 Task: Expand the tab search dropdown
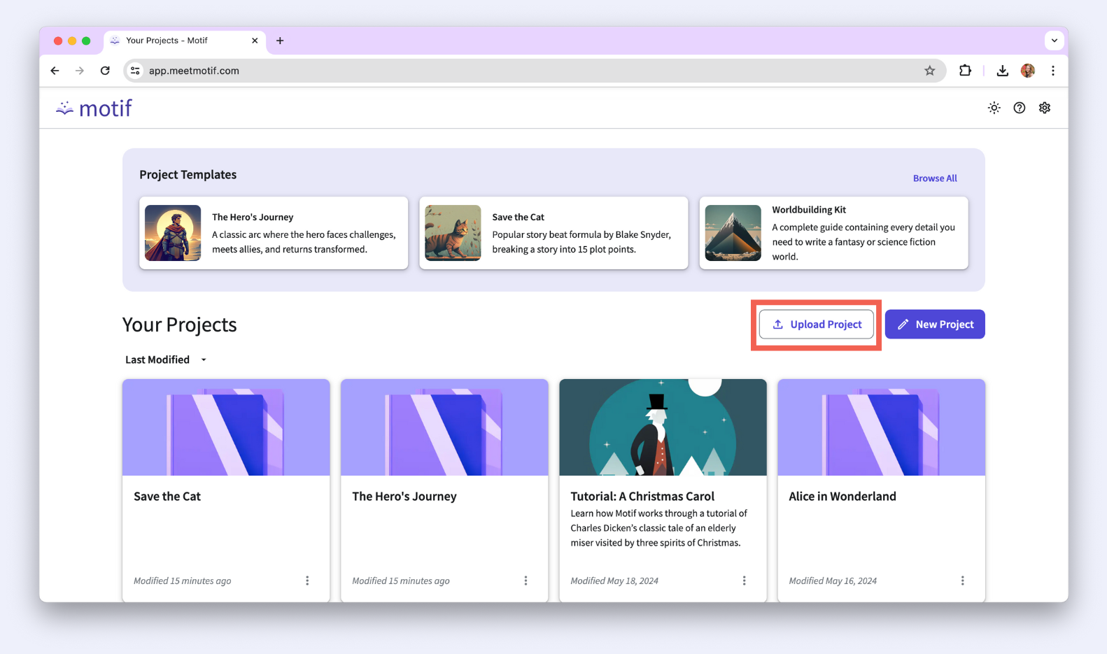tap(1054, 41)
